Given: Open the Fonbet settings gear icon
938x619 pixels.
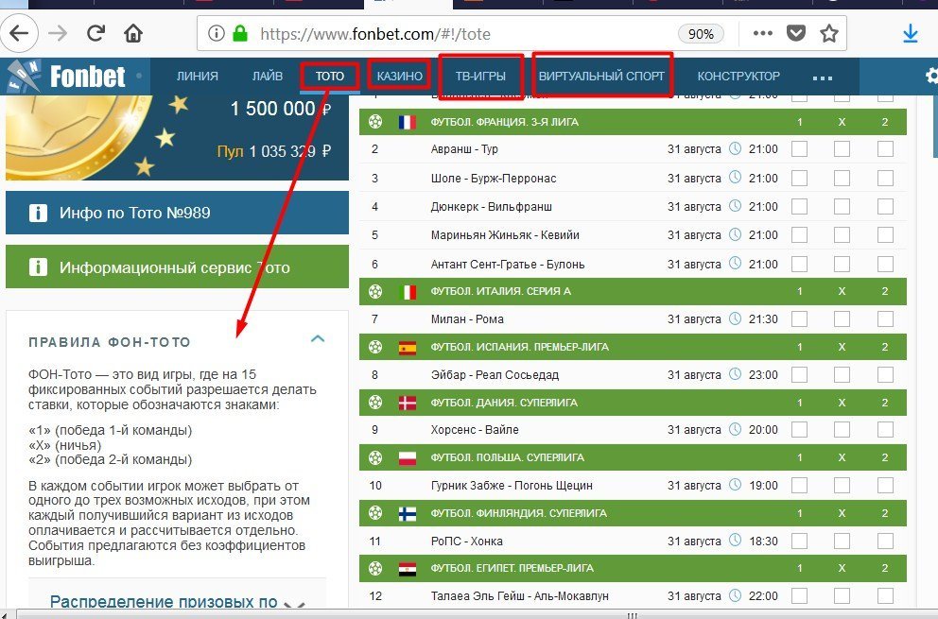Looking at the screenshot, I should [x=930, y=77].
